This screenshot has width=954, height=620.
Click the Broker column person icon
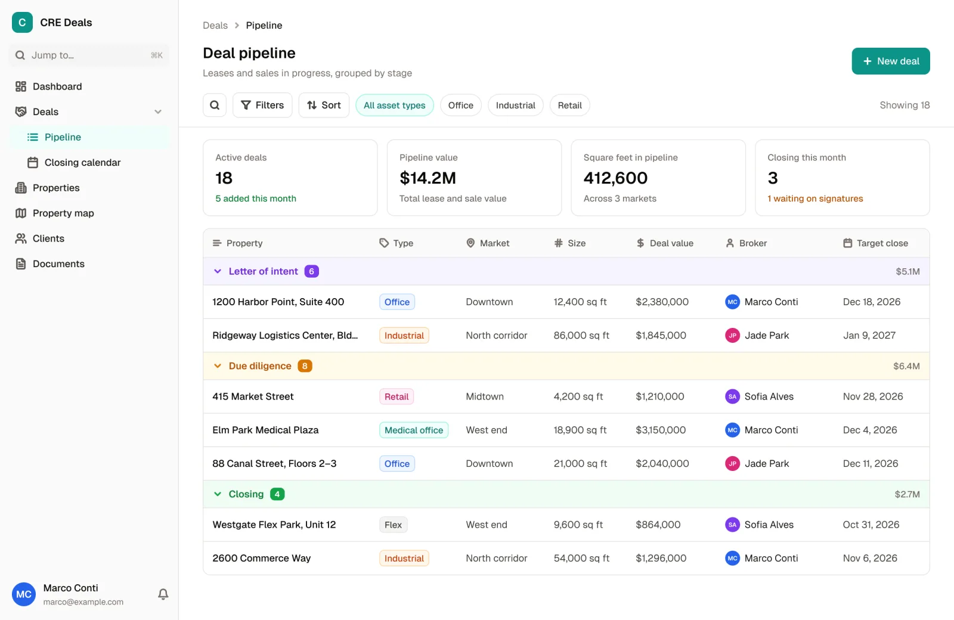pos(730,243)
